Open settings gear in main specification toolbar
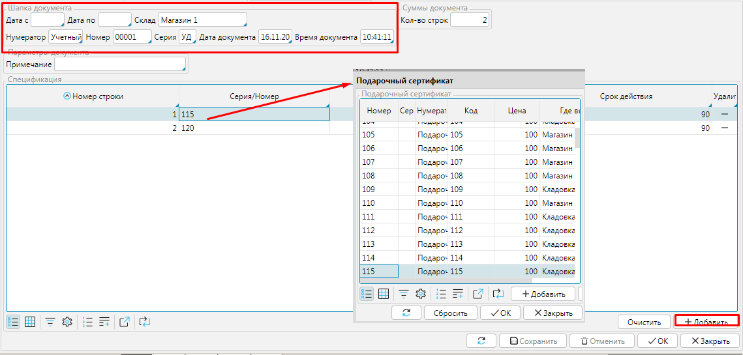This screenshot has height=355, width=743. coord(67,321)
